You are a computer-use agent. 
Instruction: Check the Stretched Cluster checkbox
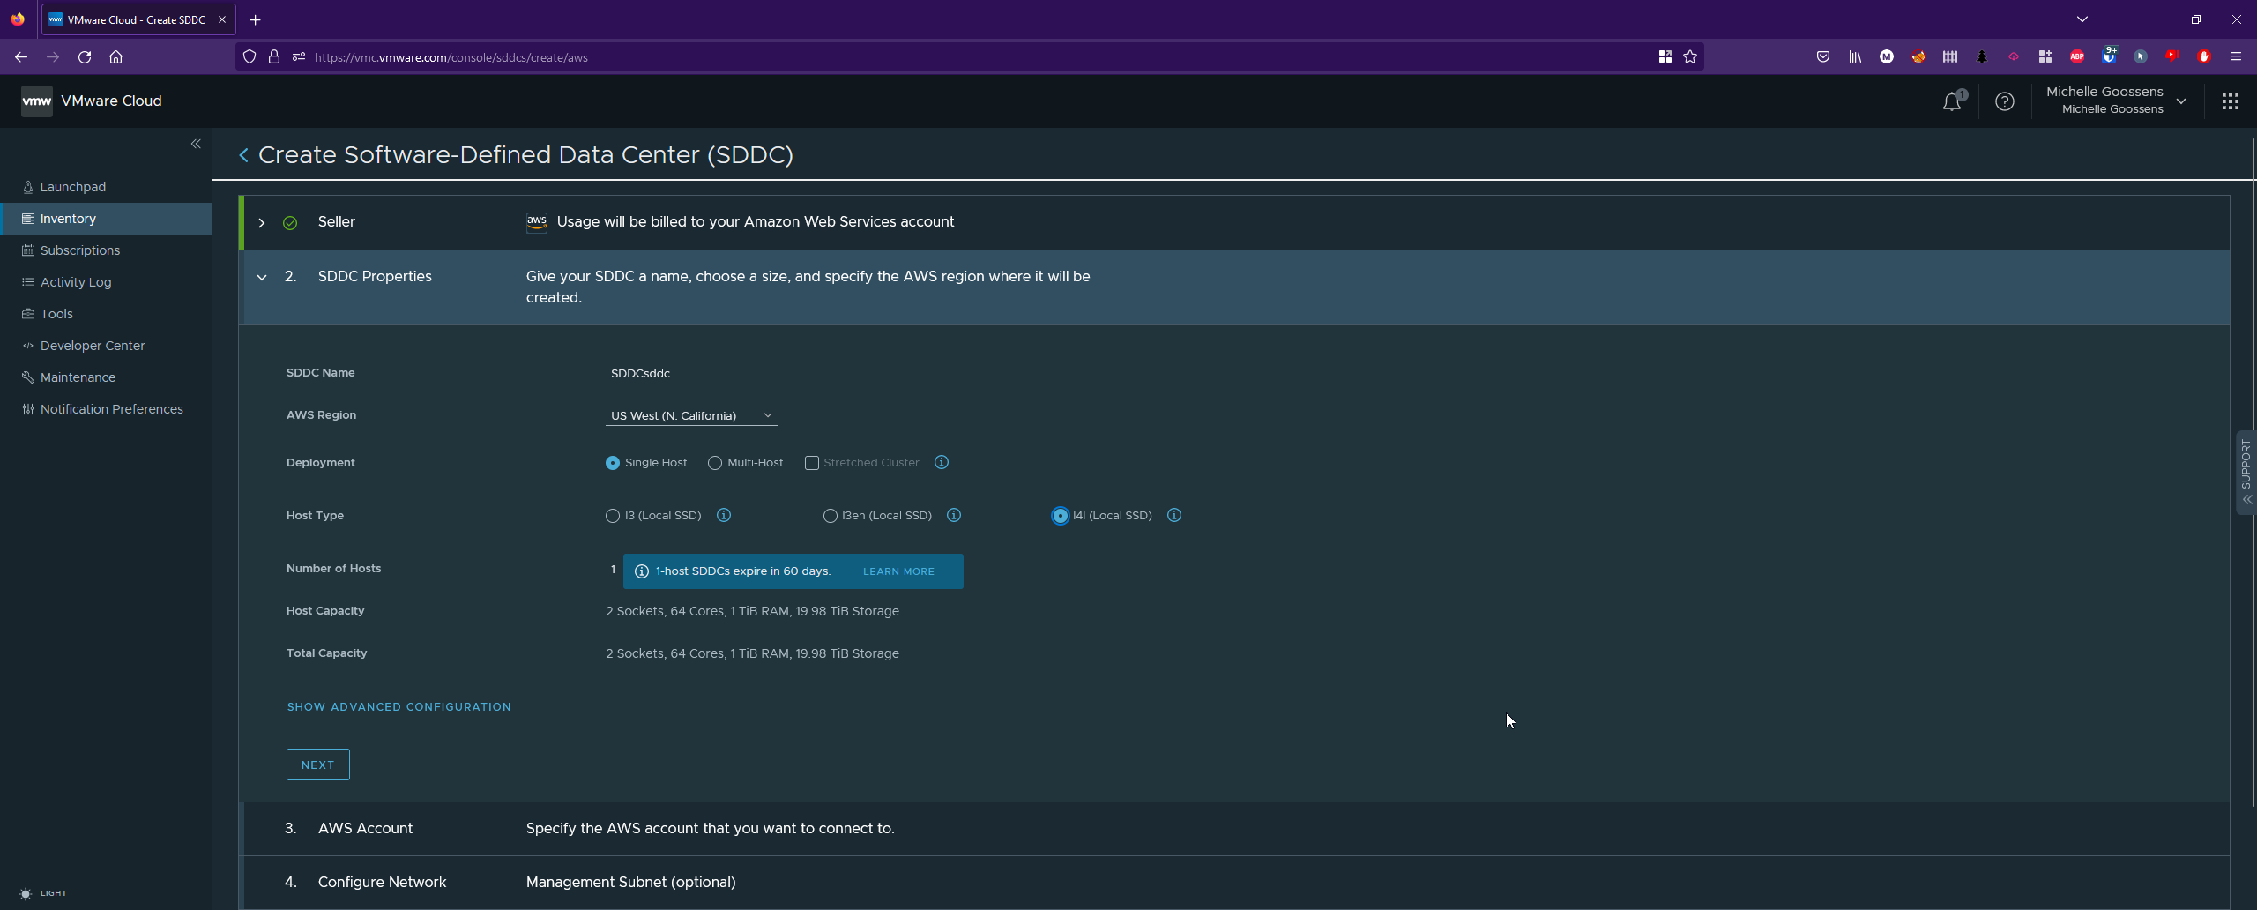[812, 463]
